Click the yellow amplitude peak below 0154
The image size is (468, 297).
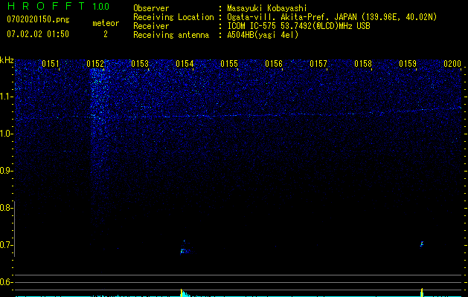pos(182,293)
